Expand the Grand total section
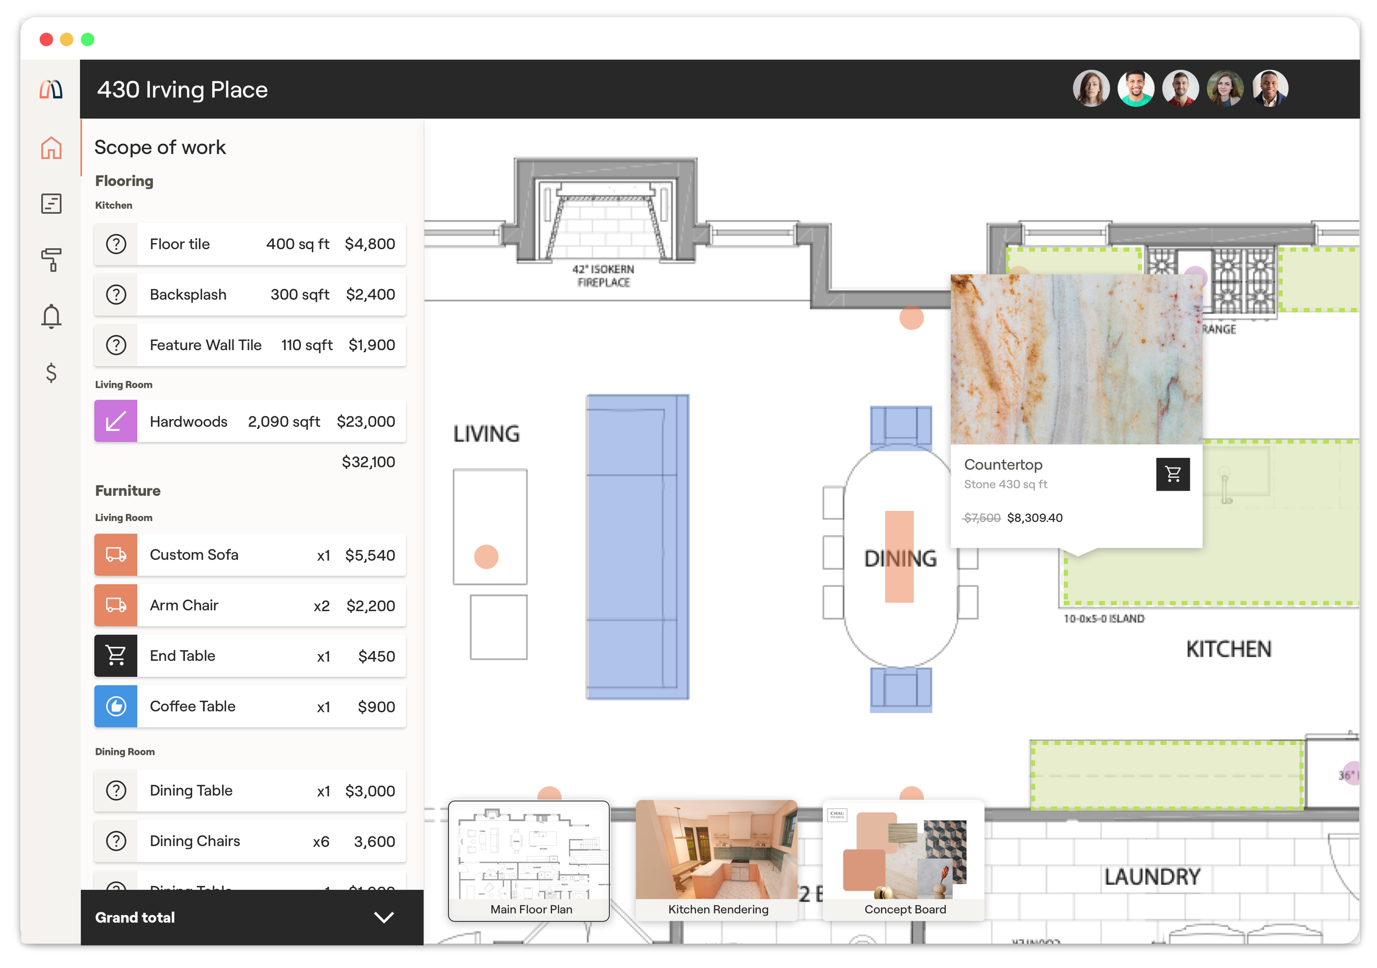1377x968 pixels. (x=384, y=917)
